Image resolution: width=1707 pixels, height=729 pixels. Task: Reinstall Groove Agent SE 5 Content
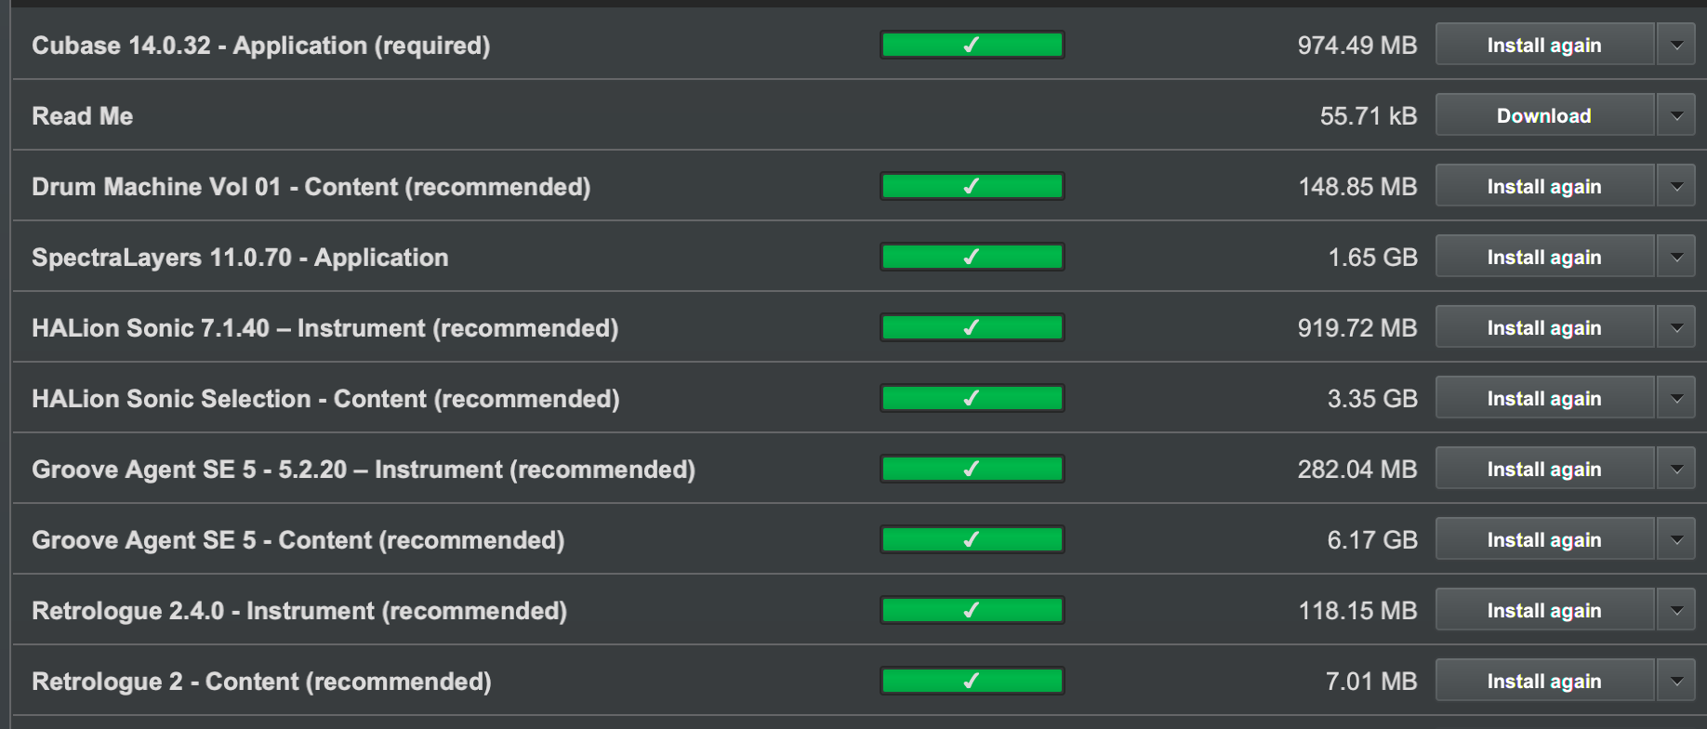(x=1543, y=539)
